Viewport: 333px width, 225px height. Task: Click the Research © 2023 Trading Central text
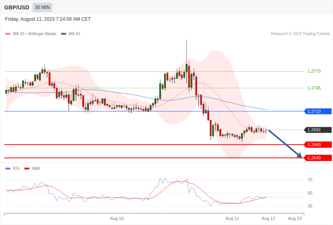[x=300, y=34]
